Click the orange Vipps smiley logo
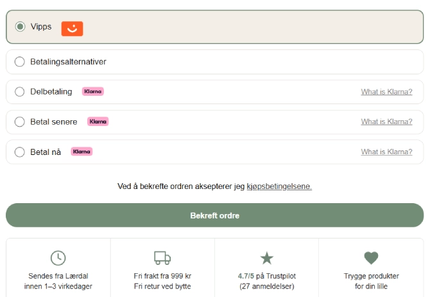The width and height of the screenshot is (430, 297). [72, 28]
